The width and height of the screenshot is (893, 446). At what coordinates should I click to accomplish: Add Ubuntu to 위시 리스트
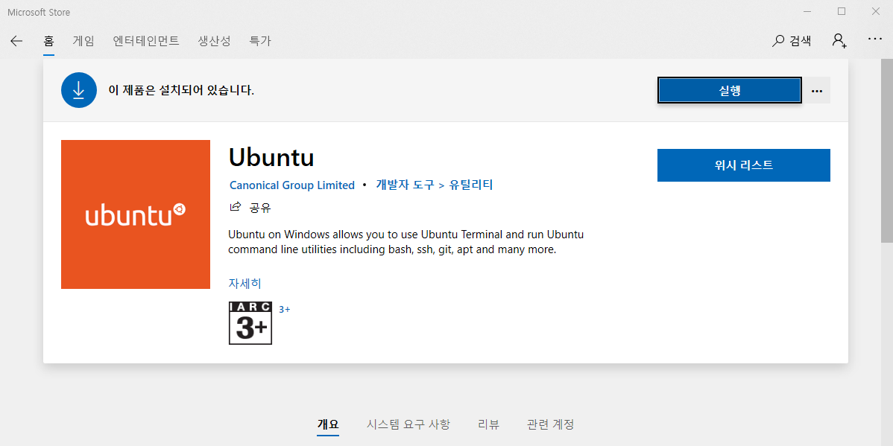coord(744,165)
